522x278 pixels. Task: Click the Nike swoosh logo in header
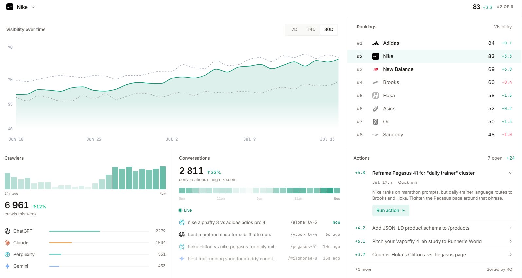10,7
